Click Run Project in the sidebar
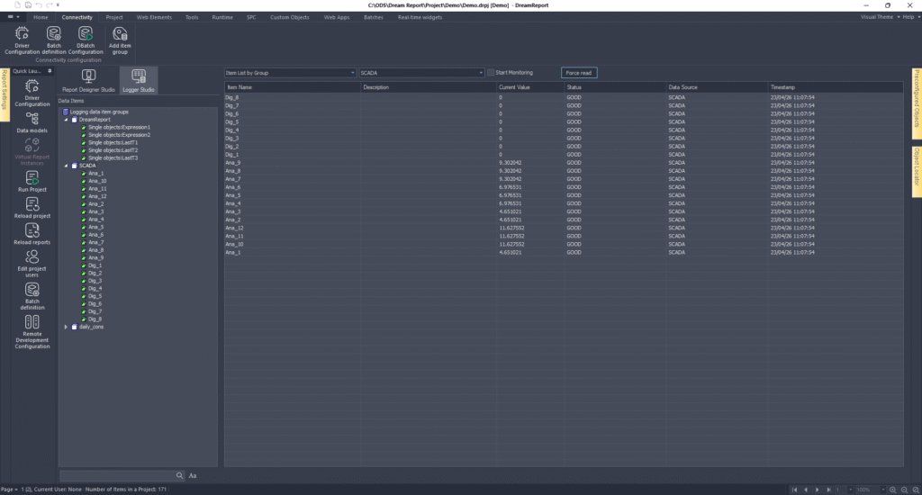922x495 pixels. pyautogui.click(x=32, y=181)
